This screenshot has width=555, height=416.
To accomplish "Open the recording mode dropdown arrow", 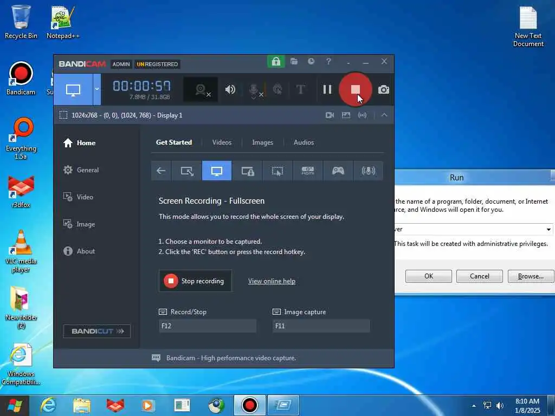I will 97,89.
